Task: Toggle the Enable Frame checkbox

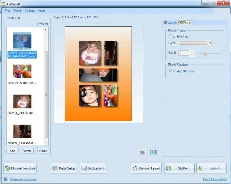Action: [x=170, y=36]
